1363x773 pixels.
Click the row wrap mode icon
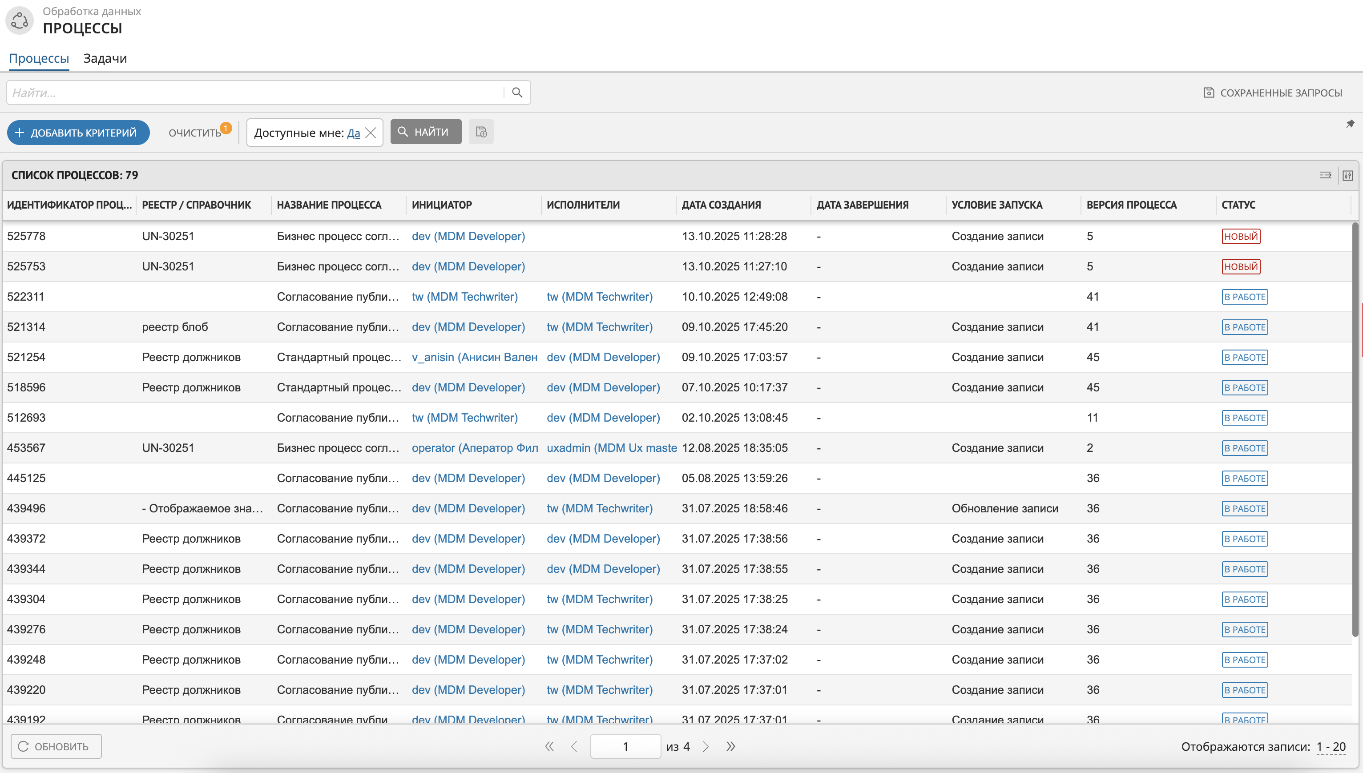click(x=1325, y=175)
